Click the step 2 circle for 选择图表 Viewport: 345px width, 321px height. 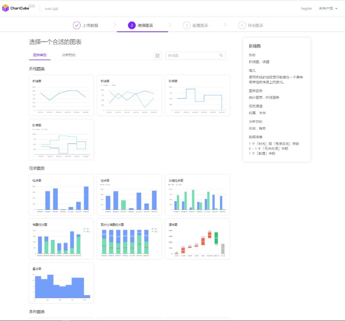coord(132,25)
